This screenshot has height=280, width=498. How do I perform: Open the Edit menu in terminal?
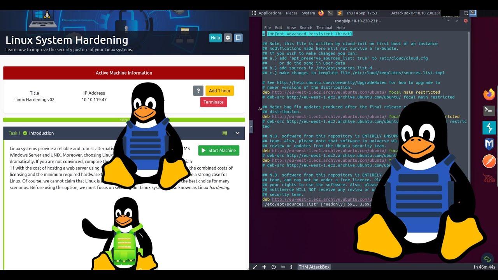[x=279, y=28]
